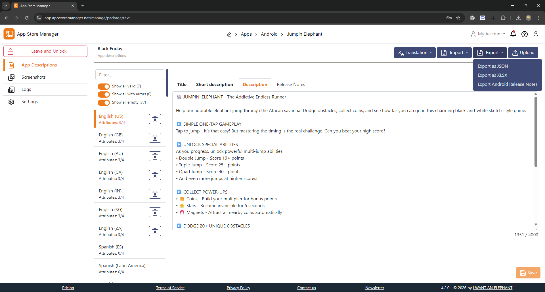Click the description text scrollbar
Viewport: 545px width, 292px height.
(x=535, y=132)
